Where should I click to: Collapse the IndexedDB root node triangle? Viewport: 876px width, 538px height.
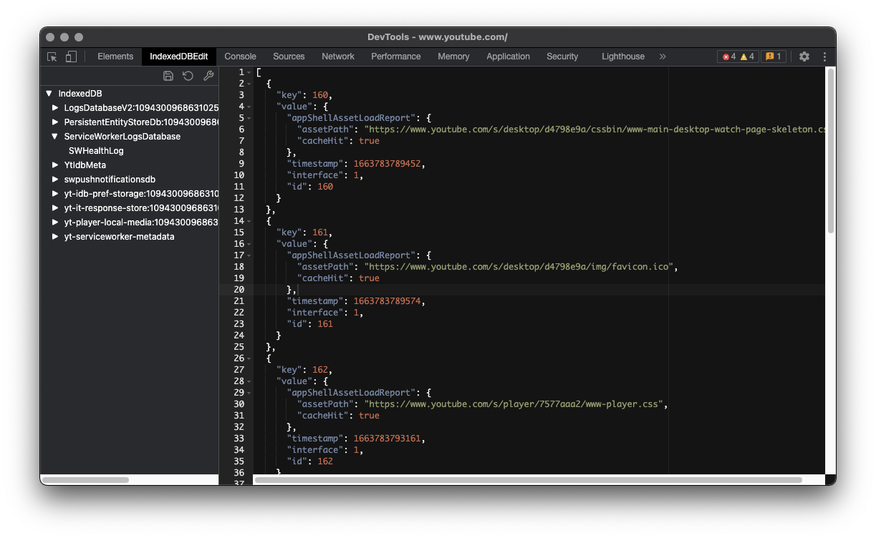click(x=49, y=94)
